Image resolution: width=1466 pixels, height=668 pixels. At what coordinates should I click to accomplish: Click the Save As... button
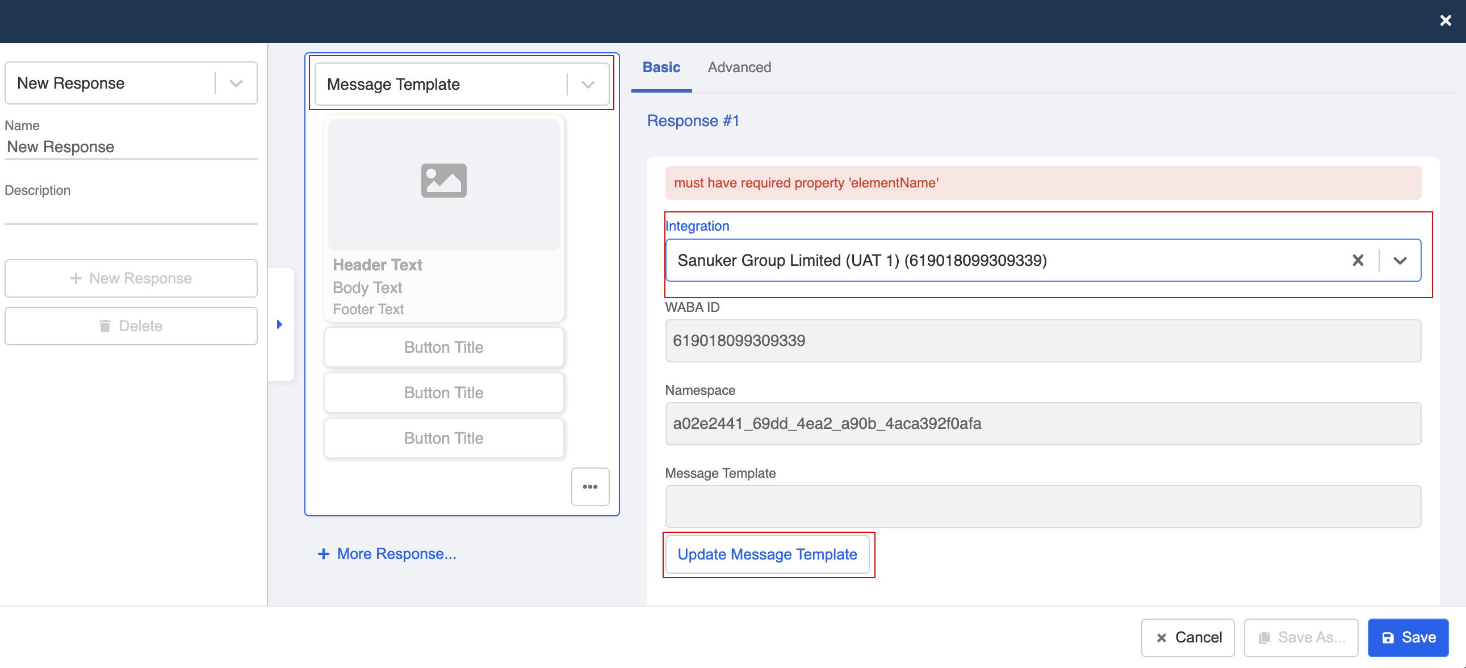point(1301,637)
